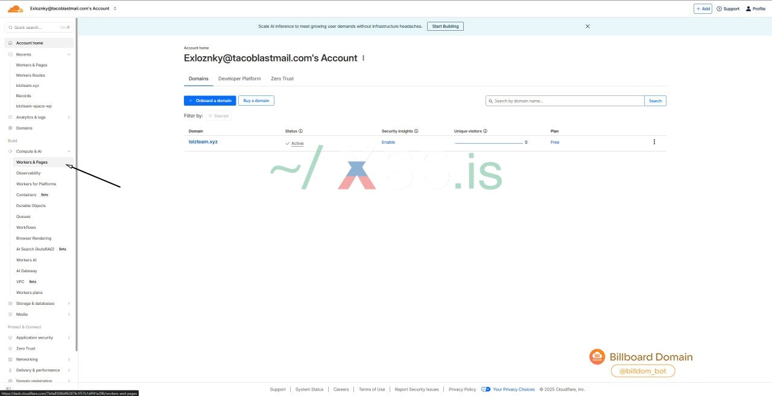Expand the Media chevron
Image resolution: width=772 pixels, height=396 pixels.
point(69,315)
